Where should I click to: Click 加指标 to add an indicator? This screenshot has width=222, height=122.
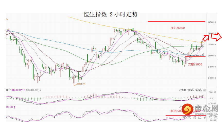tap(191, 90)
